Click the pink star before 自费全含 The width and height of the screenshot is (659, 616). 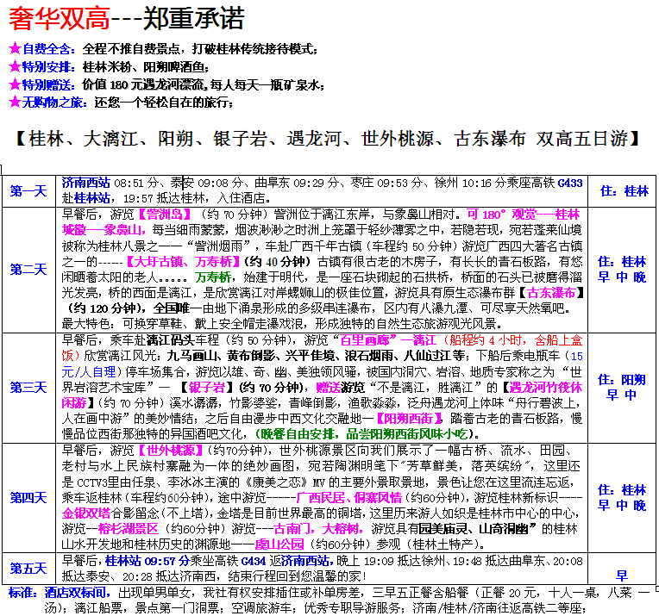pyautogui.click(x=13, y=49)
